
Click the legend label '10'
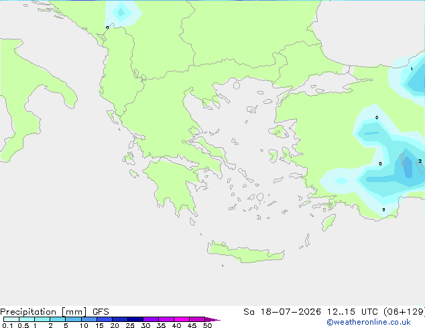click(x=84, y=325)
